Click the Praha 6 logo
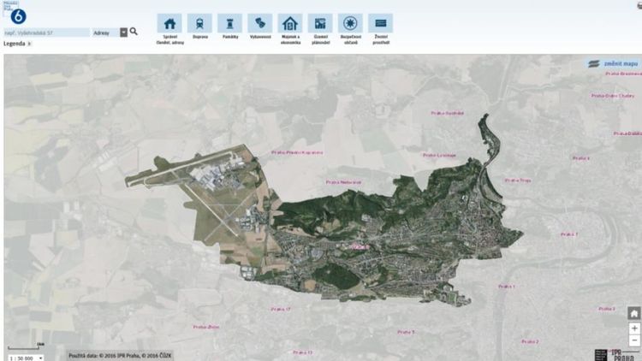 (x=18, y=16)
